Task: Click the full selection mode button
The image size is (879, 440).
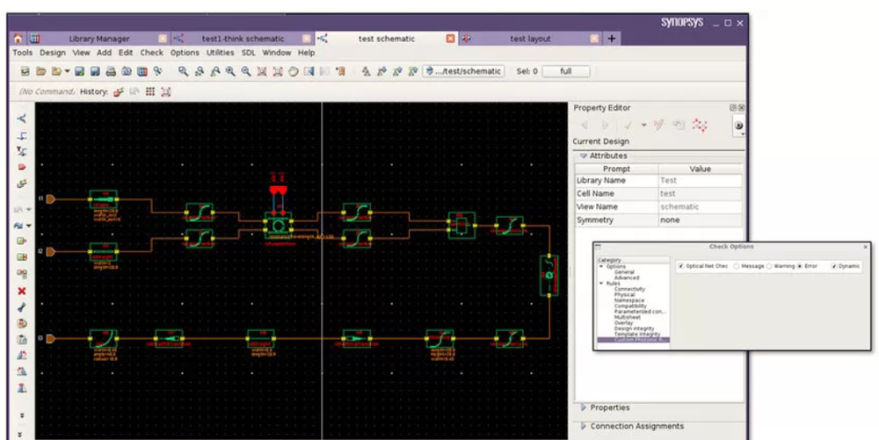Action: 565,71
